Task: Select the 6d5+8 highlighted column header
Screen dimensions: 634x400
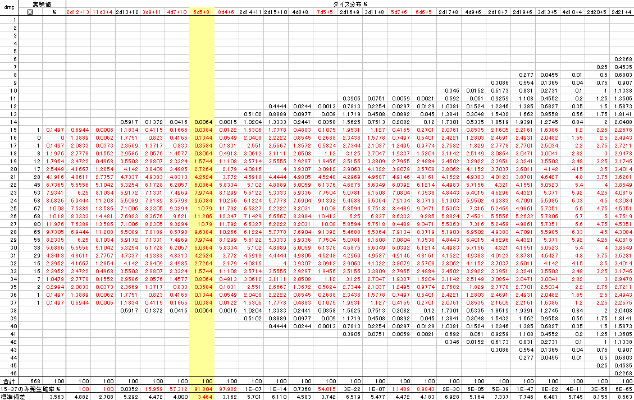Action: coord(202,12)
